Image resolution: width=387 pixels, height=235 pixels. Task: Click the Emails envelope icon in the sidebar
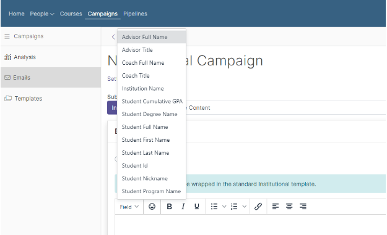(7, 78)
